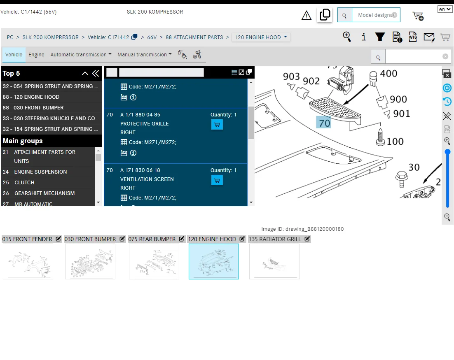Click the copy documents icon in header
This screenshot has width=454, height=360.
click(325, 15)
